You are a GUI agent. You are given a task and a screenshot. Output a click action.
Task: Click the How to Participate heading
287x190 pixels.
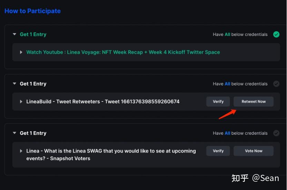point(32,11)
